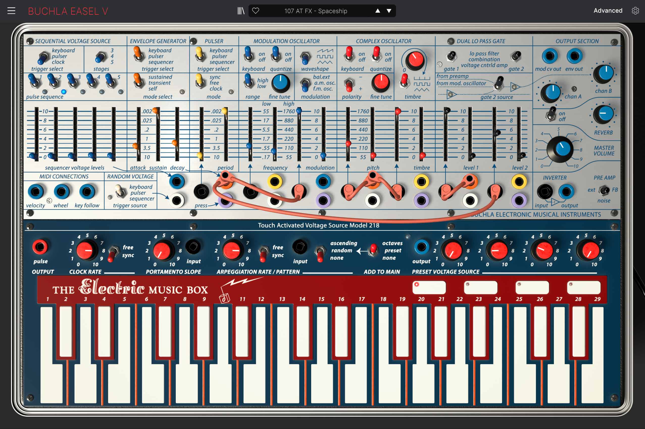This screenshot has height=429, width=645.
Task: Toggle complex oscillator quantize switch
Action: click(376, 55)
